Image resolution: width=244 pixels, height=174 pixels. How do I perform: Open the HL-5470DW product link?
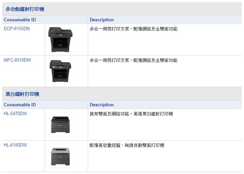(x=16, y=113)
